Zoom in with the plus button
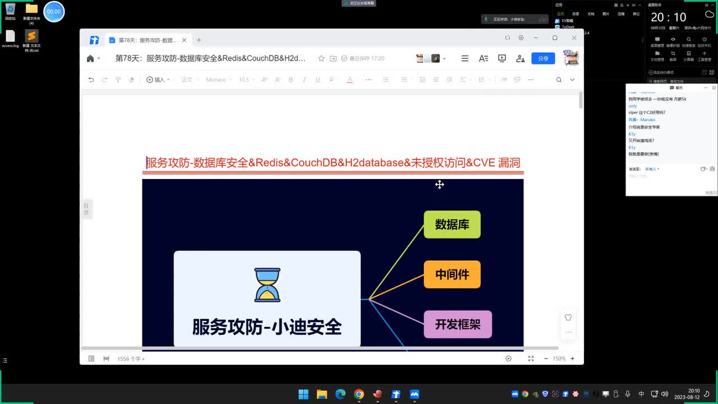Image resolution: width=718 pixels, height=404 pixels. [572, 359]
